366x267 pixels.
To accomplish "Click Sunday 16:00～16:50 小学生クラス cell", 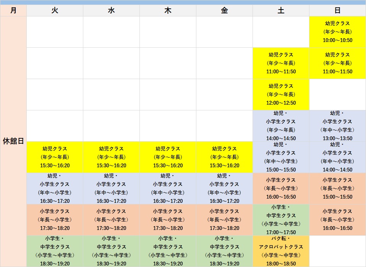I will 337,220.
